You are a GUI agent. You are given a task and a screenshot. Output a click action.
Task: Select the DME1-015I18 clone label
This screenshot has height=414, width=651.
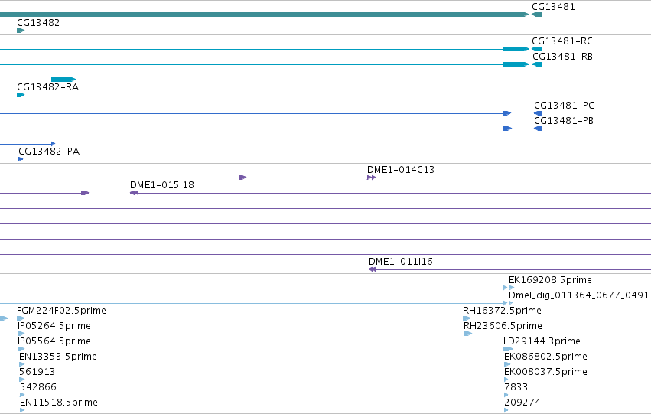pyautogui.click(x=162, y=185)
